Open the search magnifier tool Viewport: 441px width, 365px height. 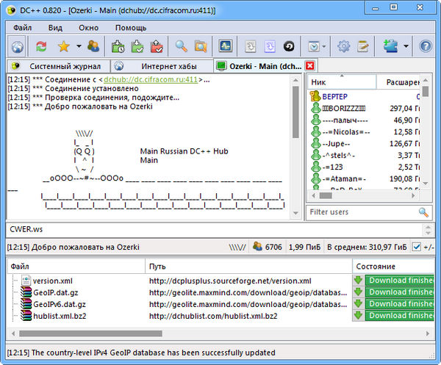point(181,46)
